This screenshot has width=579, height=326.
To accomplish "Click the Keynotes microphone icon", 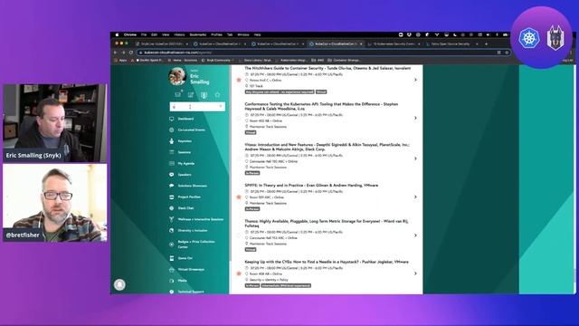I will click(x=172, y=141).
